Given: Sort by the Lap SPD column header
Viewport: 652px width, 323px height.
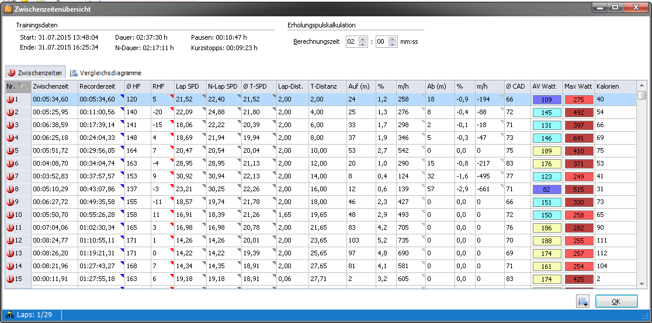Looking at the screenshot, I should [x=190, y=86].
